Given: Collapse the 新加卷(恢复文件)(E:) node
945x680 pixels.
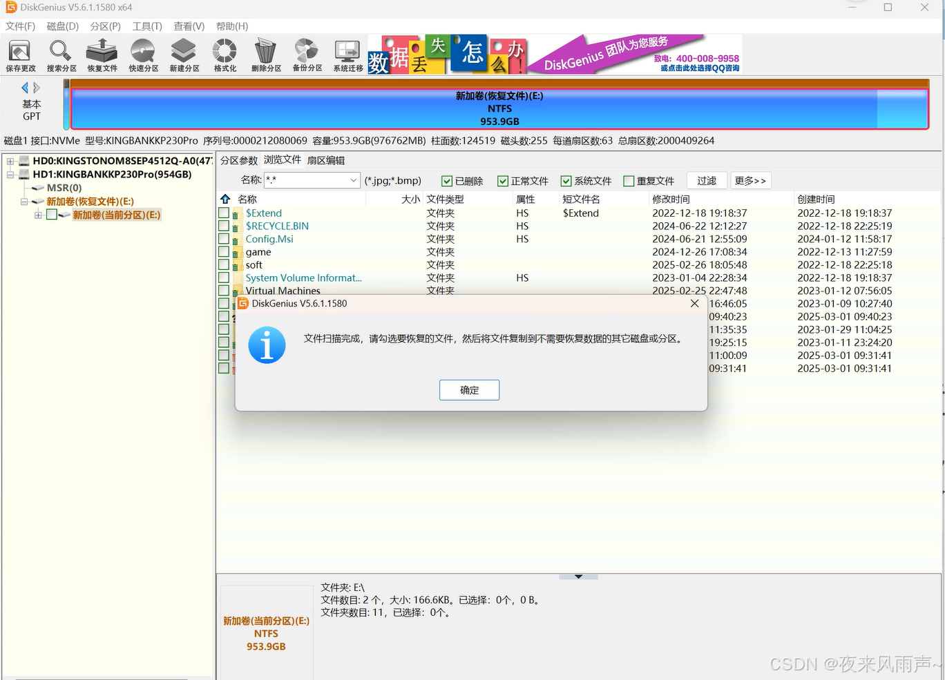Looking at the screenshot, I should [24, 202].
